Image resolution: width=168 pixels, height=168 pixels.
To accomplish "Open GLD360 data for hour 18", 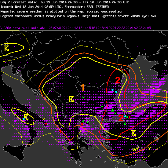I will coord(102,28).
